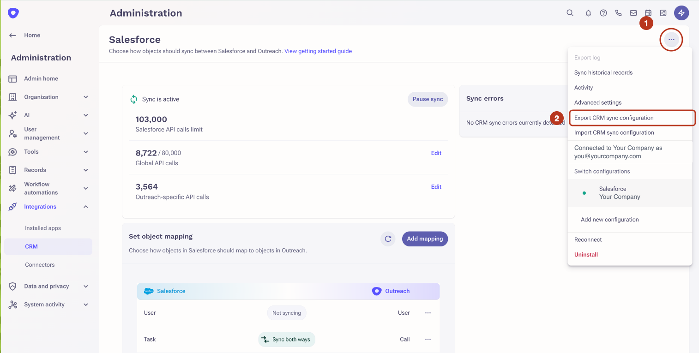
Task: Open Connectors under Integrations
Action: (40, 265)
